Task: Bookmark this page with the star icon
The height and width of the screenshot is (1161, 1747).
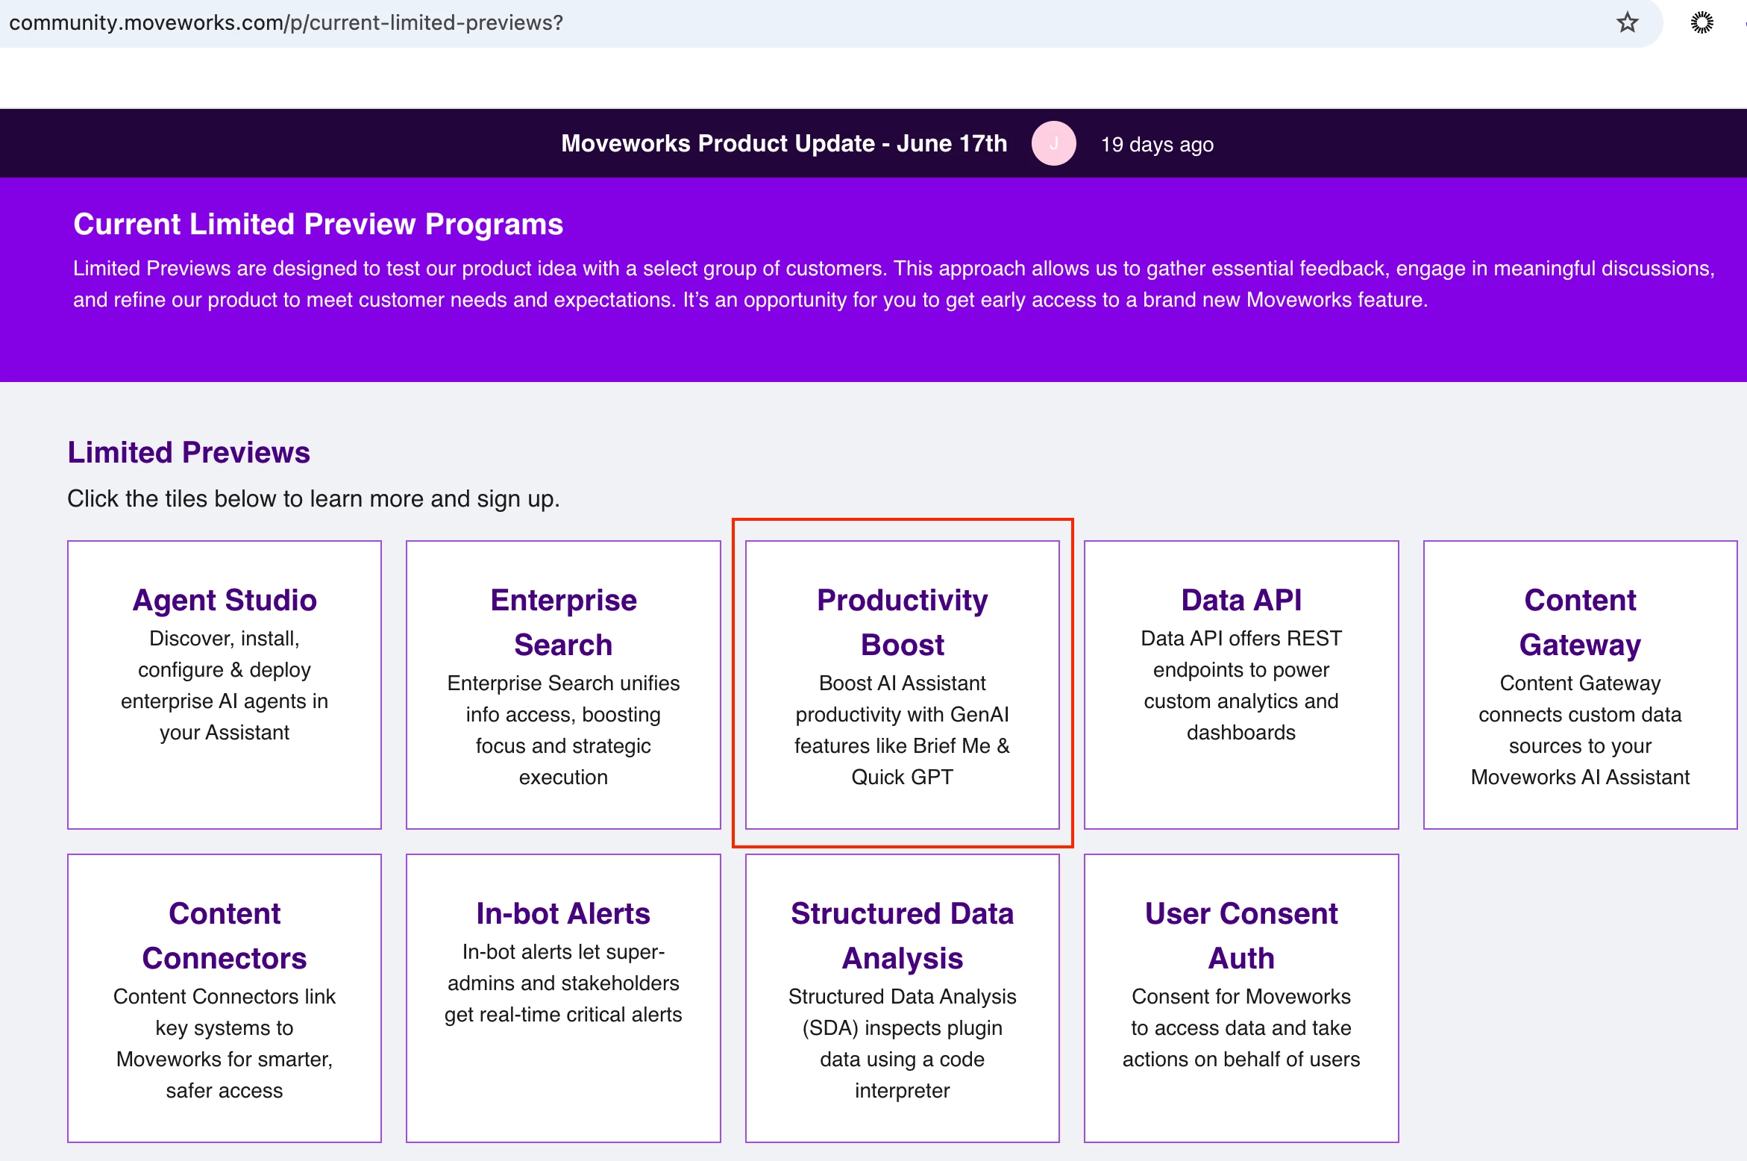Action: point(1627,22)
